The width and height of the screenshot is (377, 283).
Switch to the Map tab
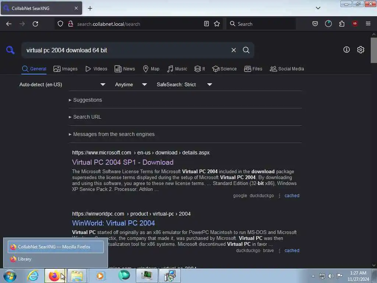tap(151, 69)
